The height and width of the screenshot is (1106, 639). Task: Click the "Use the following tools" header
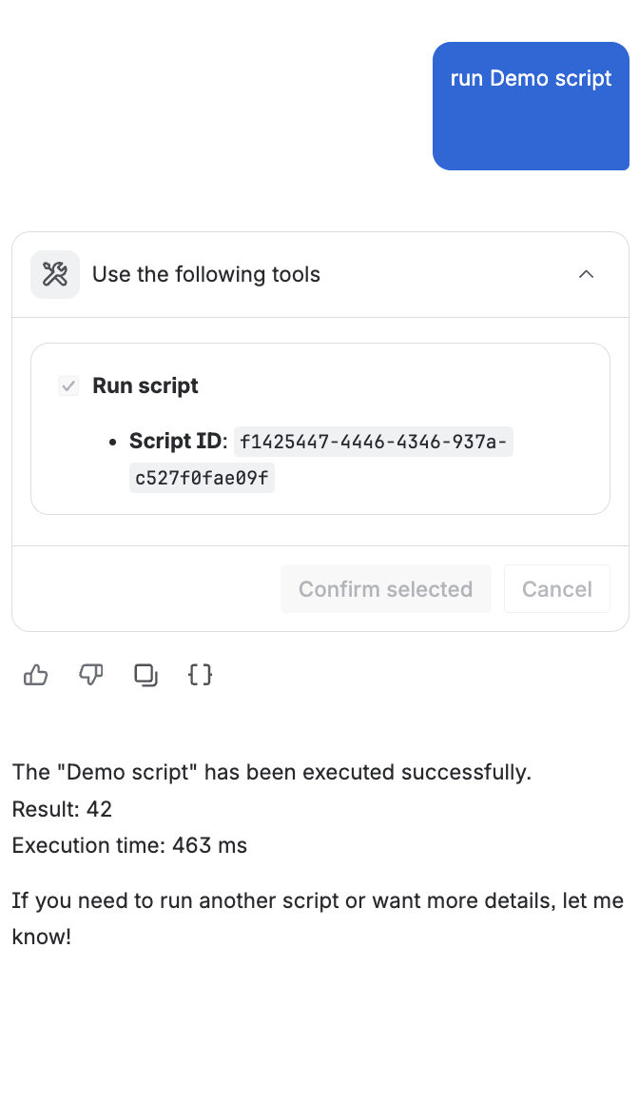tap(206, 275)
